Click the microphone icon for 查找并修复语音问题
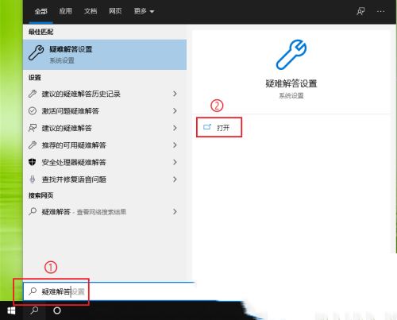The height and width of the screenshot is (320, 397). (33, 179)
